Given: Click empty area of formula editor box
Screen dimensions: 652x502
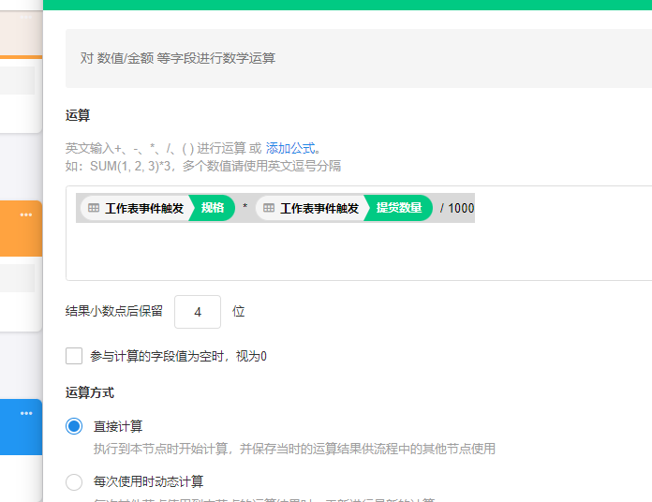Looking at the screenshot, I should [x=359, y=251].
